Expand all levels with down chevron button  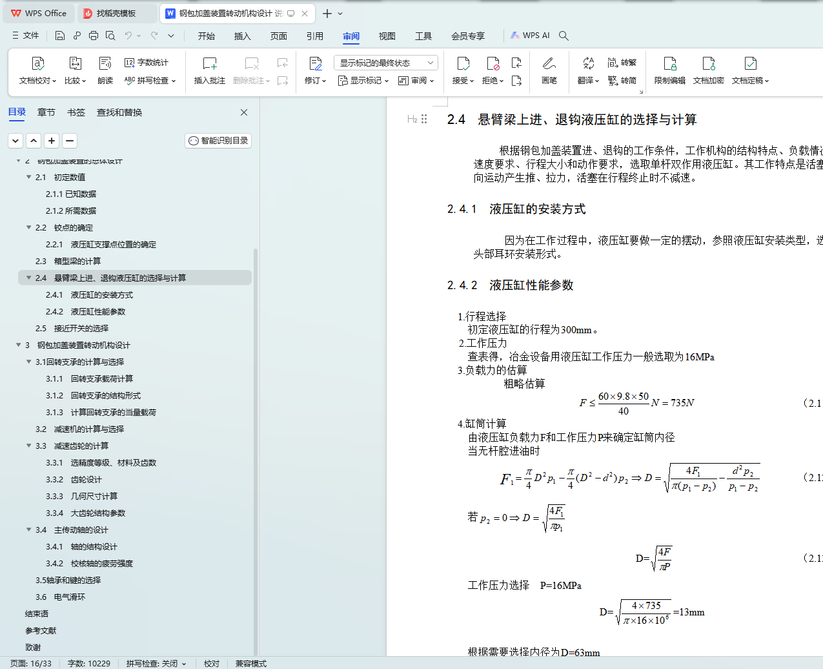point(15,141)
